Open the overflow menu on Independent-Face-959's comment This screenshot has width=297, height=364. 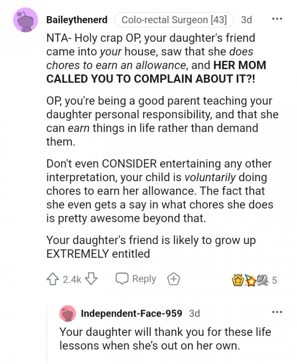pos(278,312)
